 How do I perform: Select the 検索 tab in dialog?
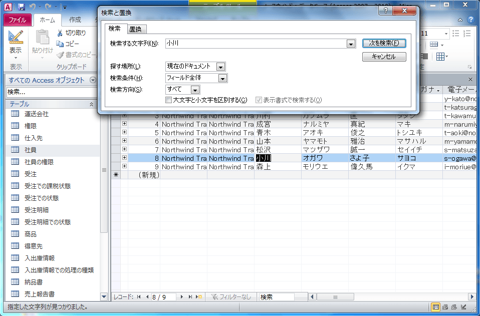(115, 29)
